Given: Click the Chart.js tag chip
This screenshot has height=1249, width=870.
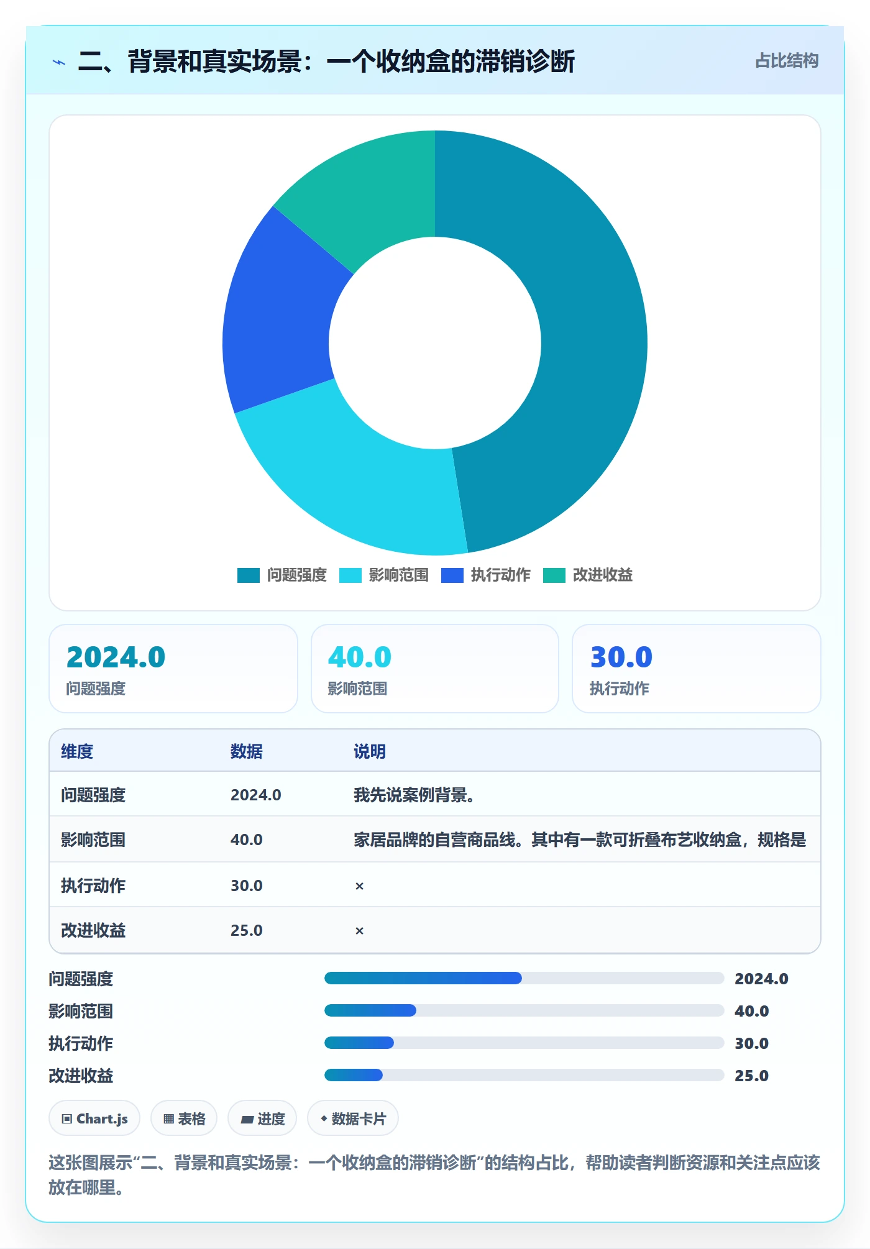Looking at the screenshot, I should 94,1119.
